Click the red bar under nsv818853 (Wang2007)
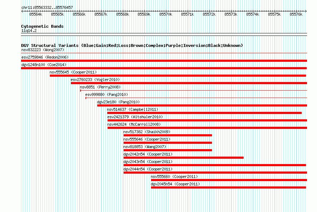 click(168, 150)
